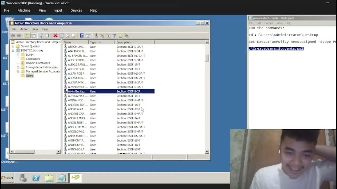Screen dimensions: 337x189
Task: Select the Alwin Benitez user row
Action: 109,91
